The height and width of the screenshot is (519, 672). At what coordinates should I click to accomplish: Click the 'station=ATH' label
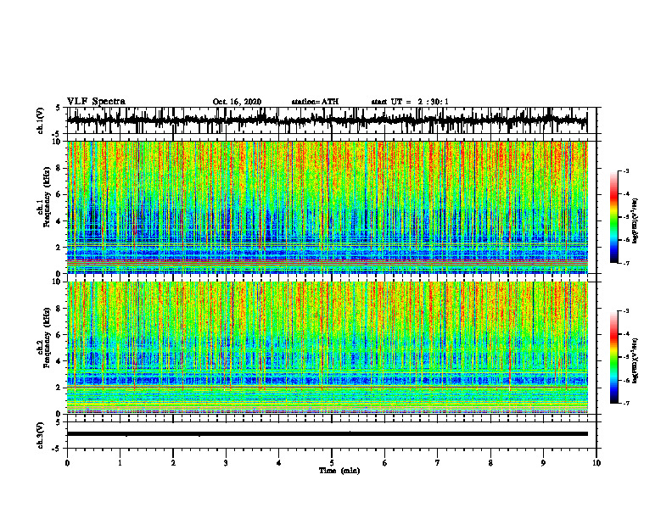pos(315,102)
